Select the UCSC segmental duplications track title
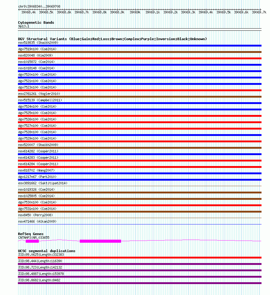The image size is (270, 295). click(46, 251)
